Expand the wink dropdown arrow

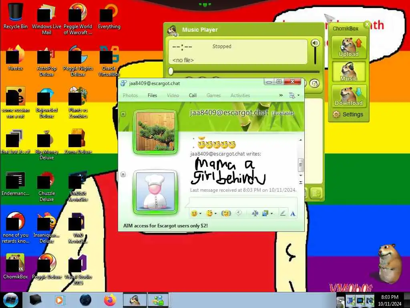[216, 214]
